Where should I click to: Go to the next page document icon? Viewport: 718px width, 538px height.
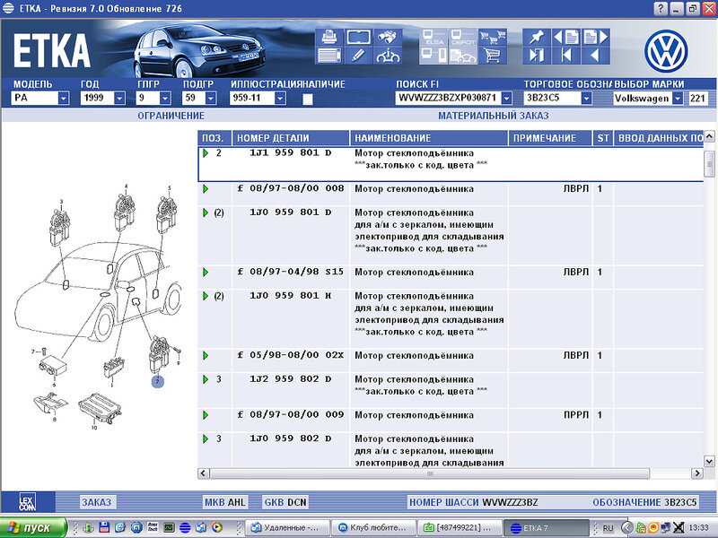click(x=595, y=37)
